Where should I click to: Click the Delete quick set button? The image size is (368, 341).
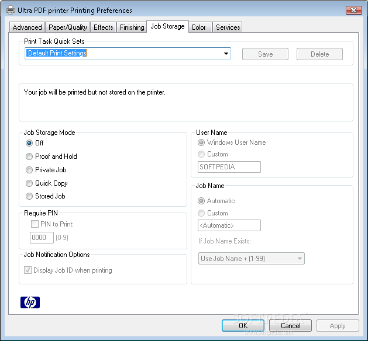click(319, 54)
